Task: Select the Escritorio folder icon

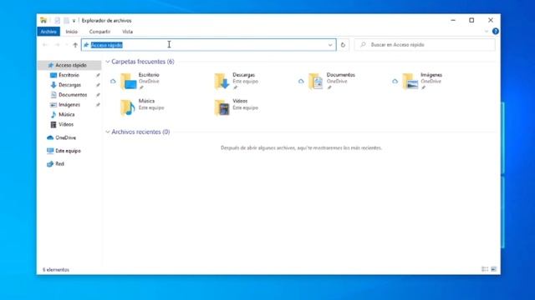Action: (129, 82)
